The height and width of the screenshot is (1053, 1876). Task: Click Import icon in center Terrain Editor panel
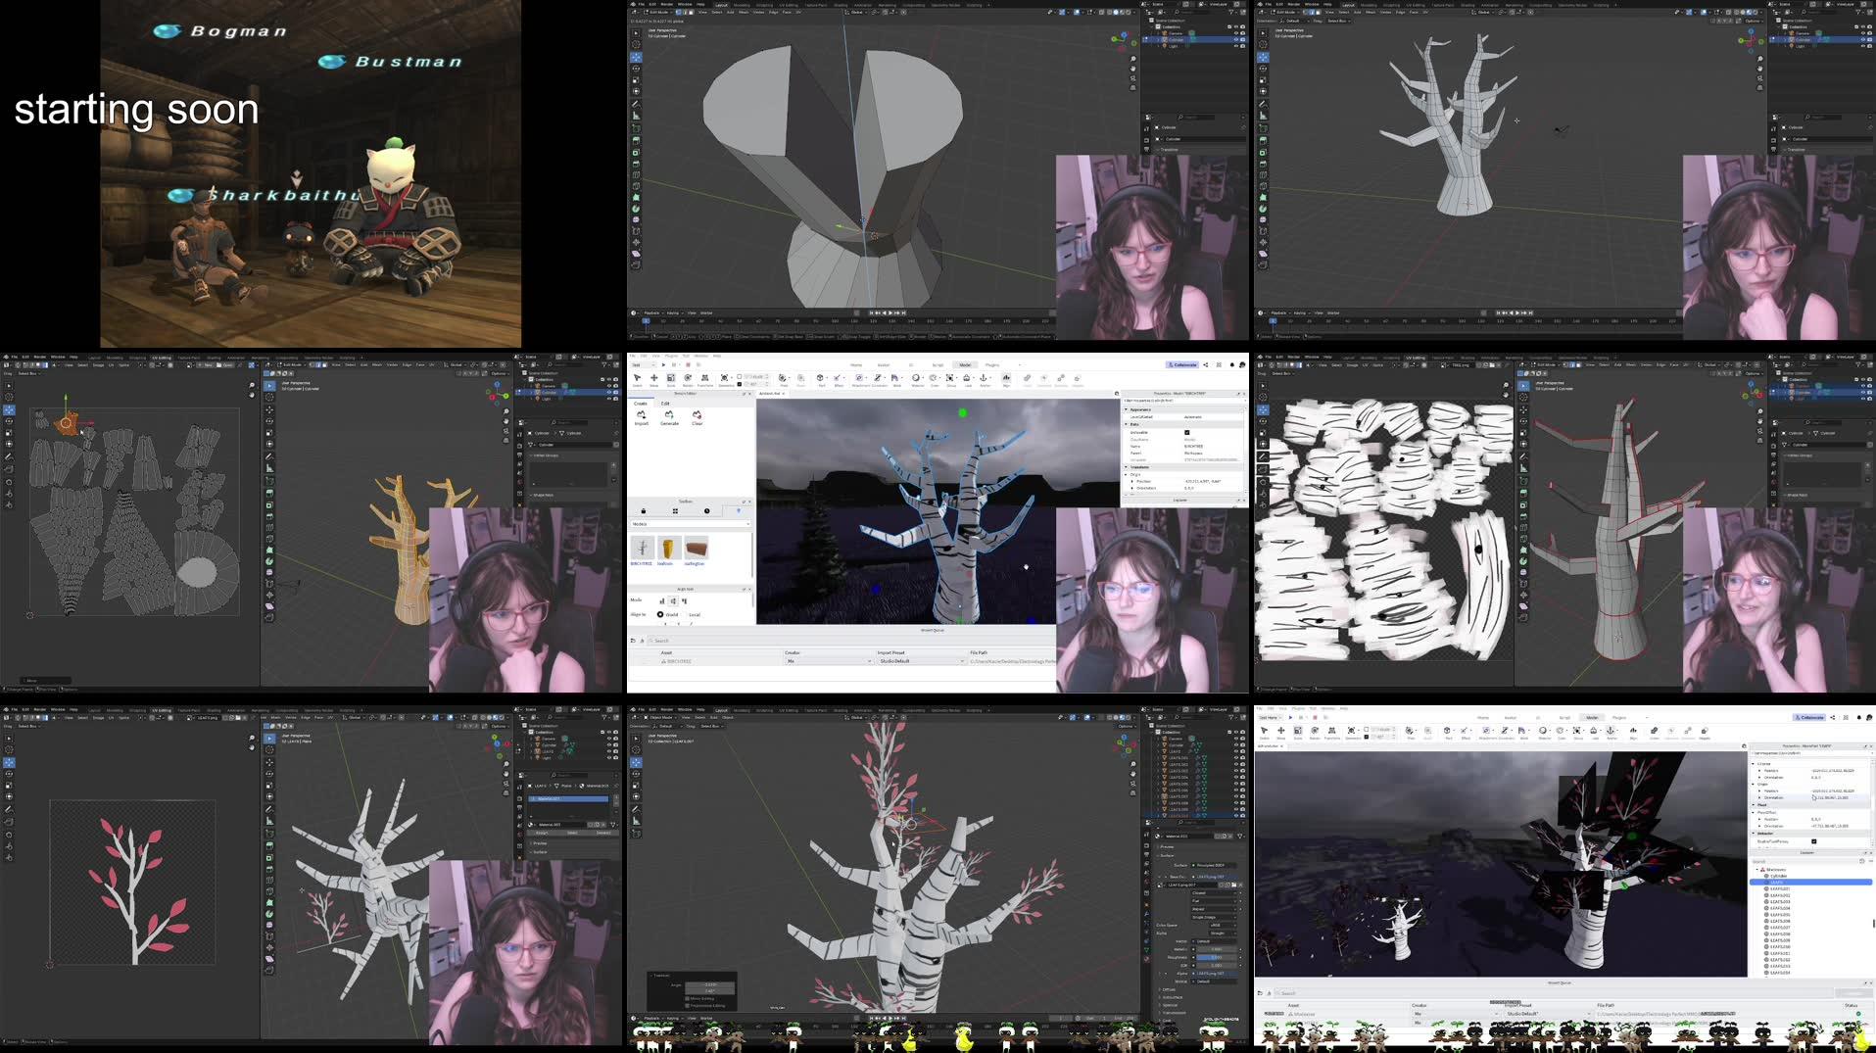click(x=641, y=416)
